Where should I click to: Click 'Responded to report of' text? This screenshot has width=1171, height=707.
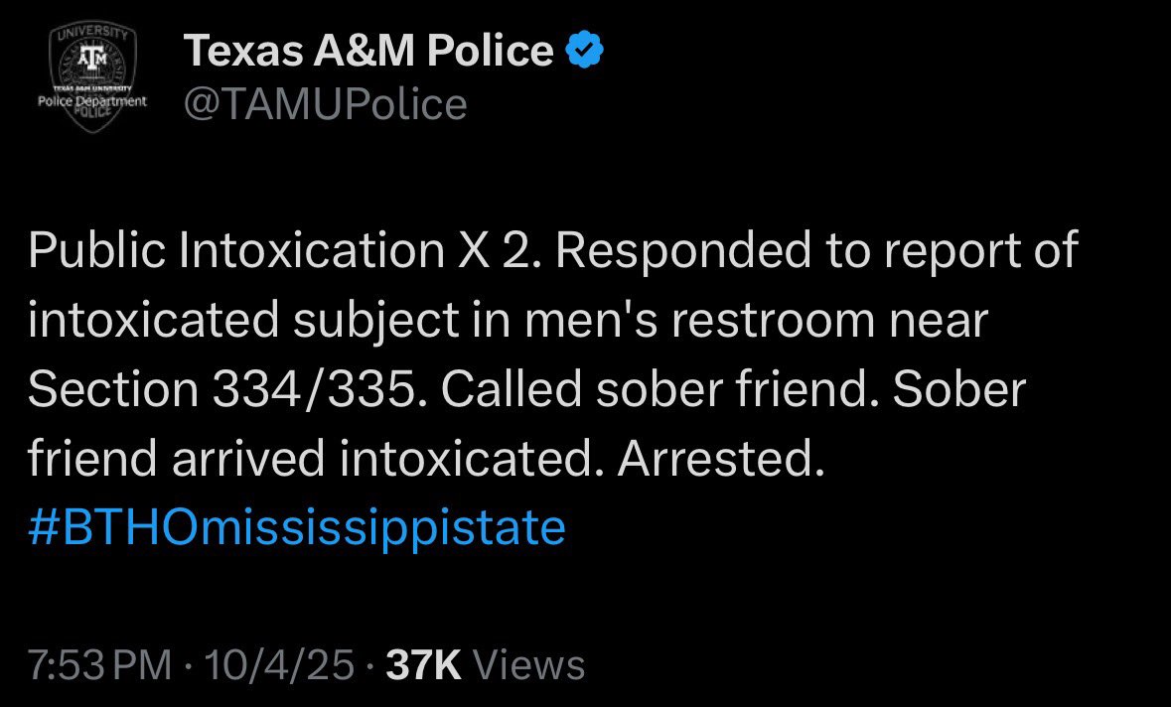(816, 252)
